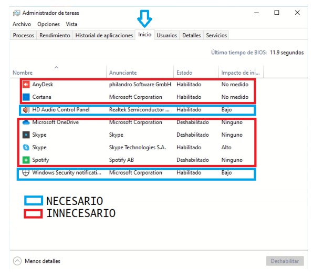Click the HD Audio Control Panel speaker icon

pos(26,110)
